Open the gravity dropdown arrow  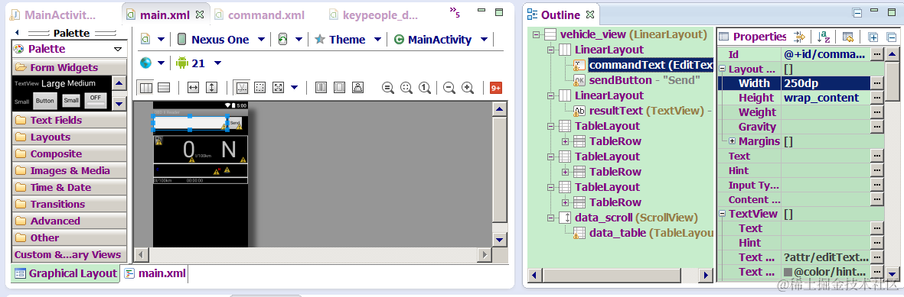tap(295, 88)
